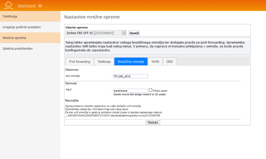266x159 pixels.
Task: Open Spletna predstavitev sidebar item
Action: pyautogui.click(x=30, y=48)
